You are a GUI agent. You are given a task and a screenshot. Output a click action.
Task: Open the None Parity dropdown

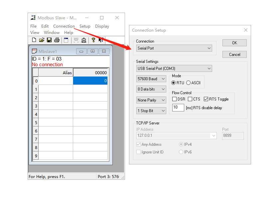[x=151, y=100]
